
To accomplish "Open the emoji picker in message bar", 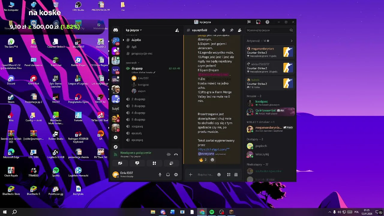I will point(219,175).
